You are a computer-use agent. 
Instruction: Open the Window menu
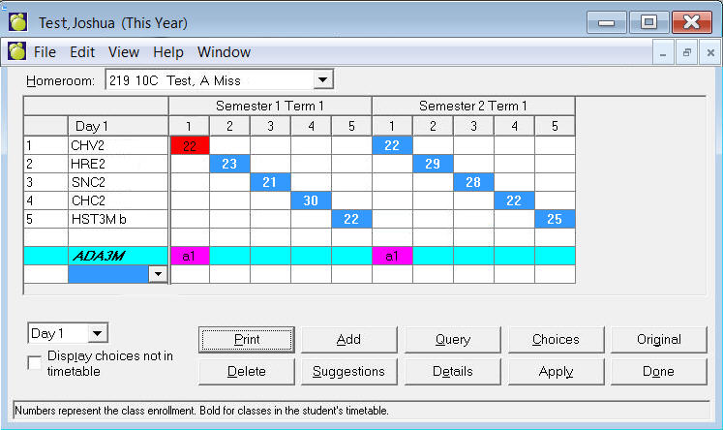[x=224, y=52]
